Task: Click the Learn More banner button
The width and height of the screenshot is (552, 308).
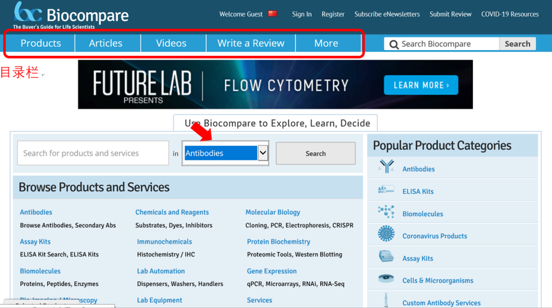Action: 421,85
